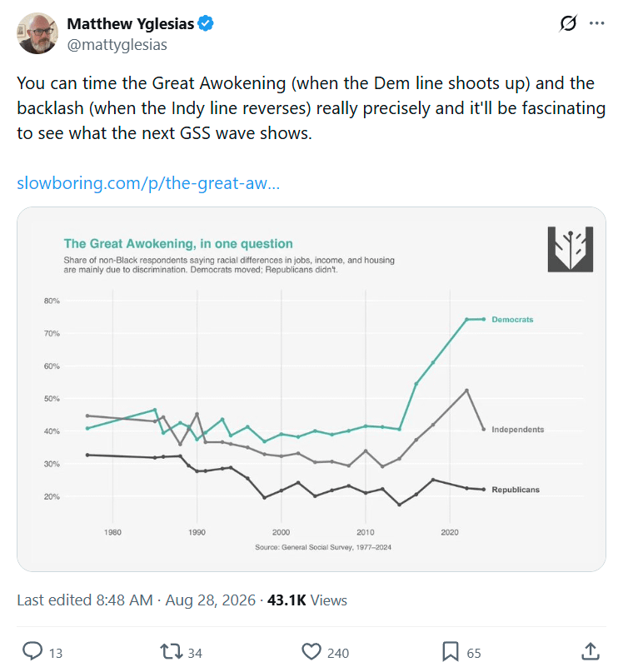
Task: Click the Great Awokening chart title
Action: (178, 243)
